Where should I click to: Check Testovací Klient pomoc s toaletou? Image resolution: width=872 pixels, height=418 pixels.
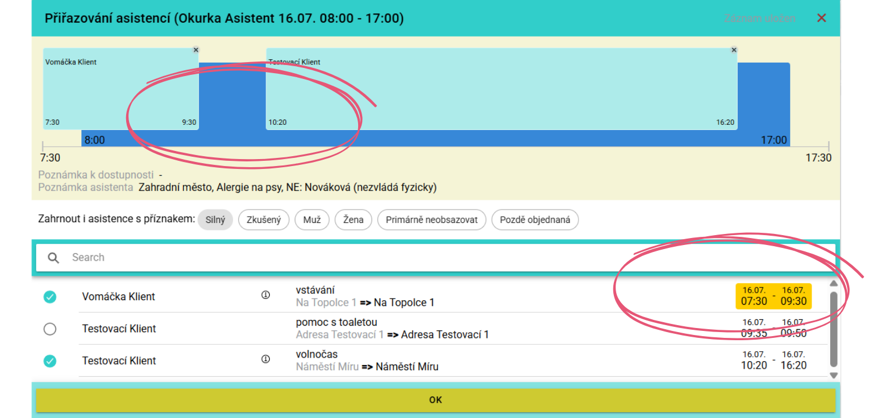coord(50,329)
